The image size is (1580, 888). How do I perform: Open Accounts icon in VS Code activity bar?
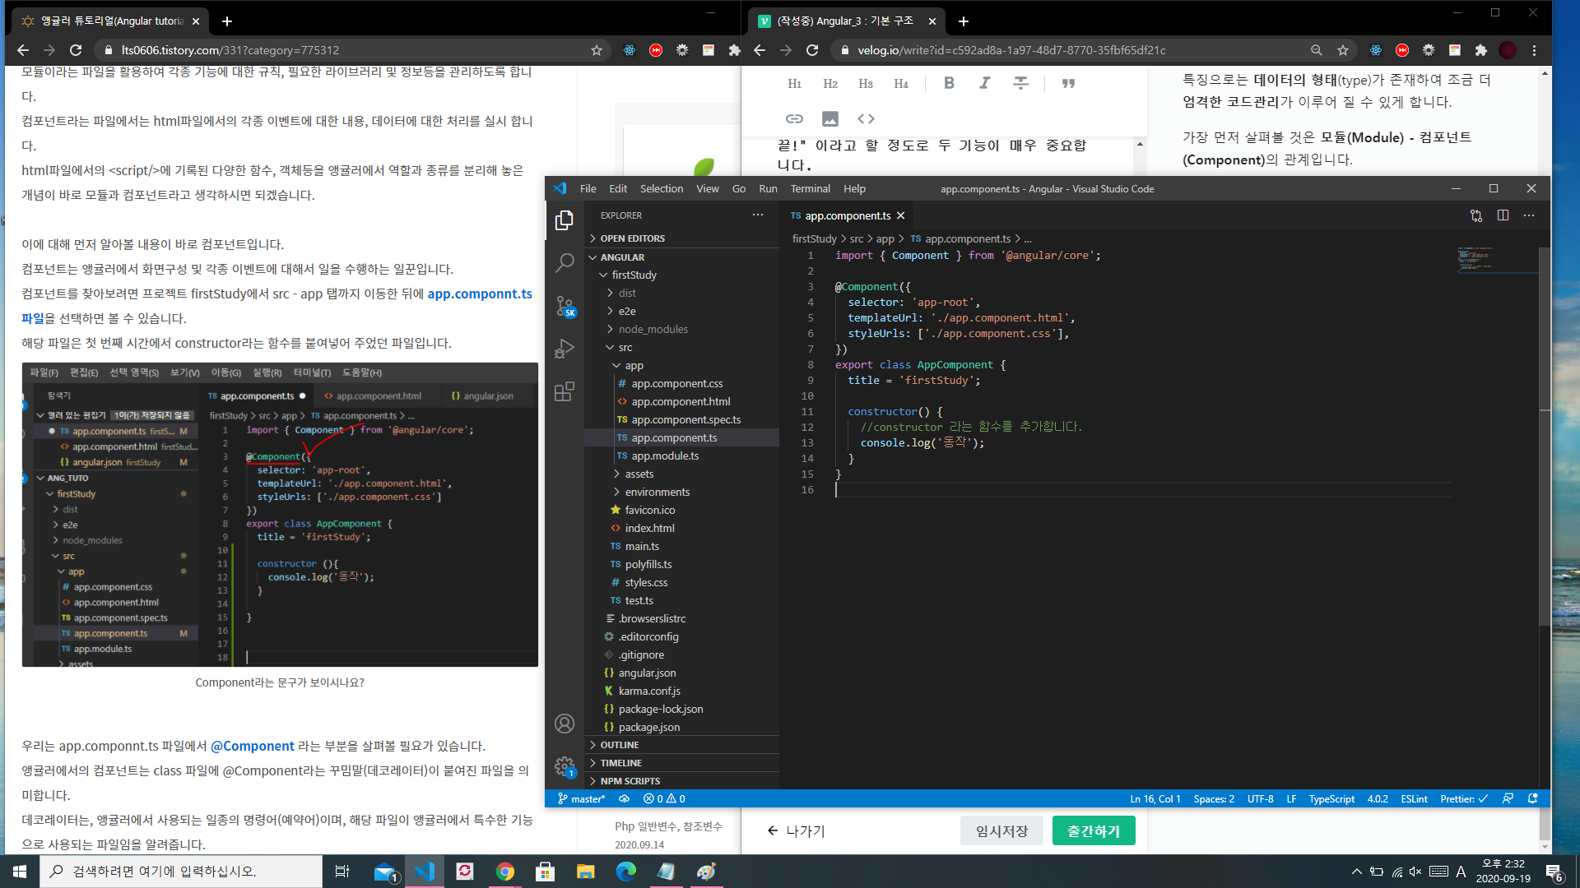pyautogui.click(x=565, y=724)
